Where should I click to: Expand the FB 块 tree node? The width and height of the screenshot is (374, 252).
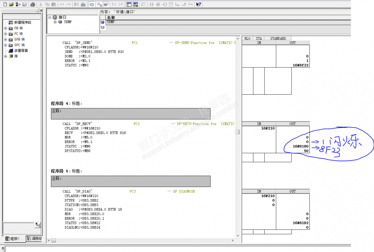6,28
